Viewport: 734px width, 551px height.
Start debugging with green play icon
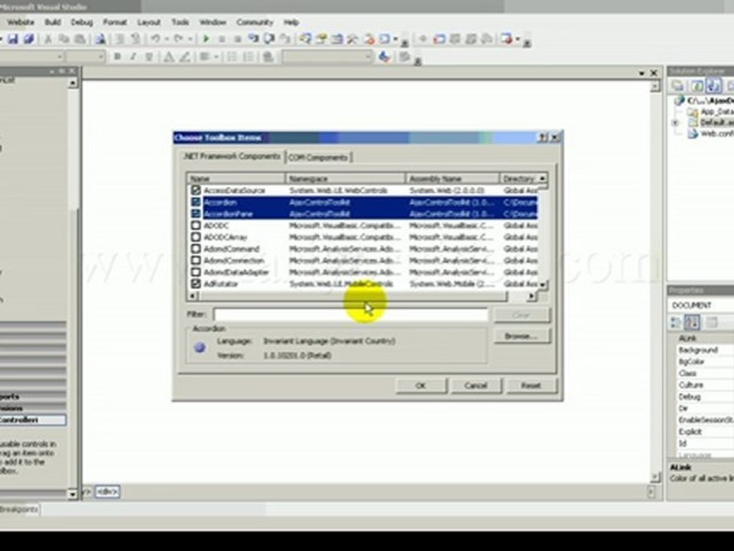tap(206, 39)
